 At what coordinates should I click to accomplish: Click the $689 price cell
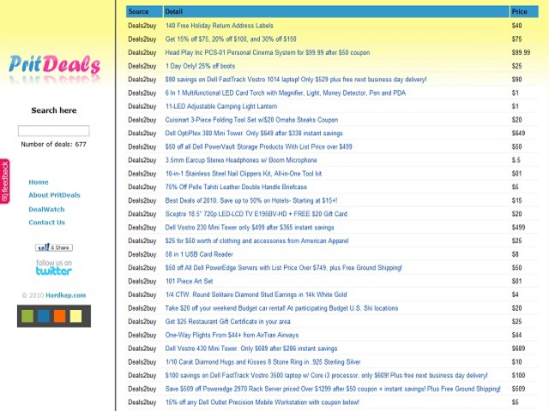(x=518, y=348)
